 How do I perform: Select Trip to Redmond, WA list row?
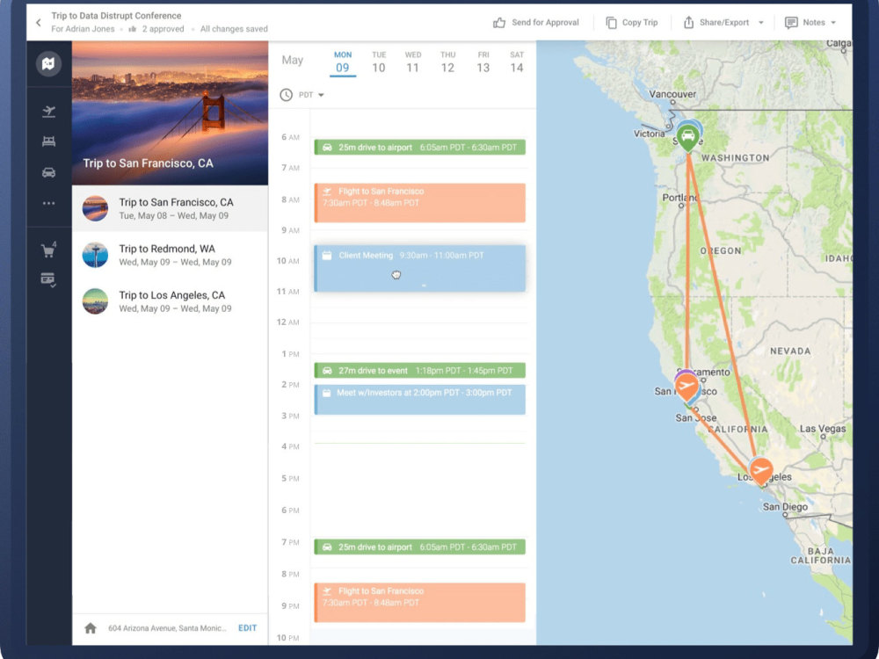click(170, 255)
